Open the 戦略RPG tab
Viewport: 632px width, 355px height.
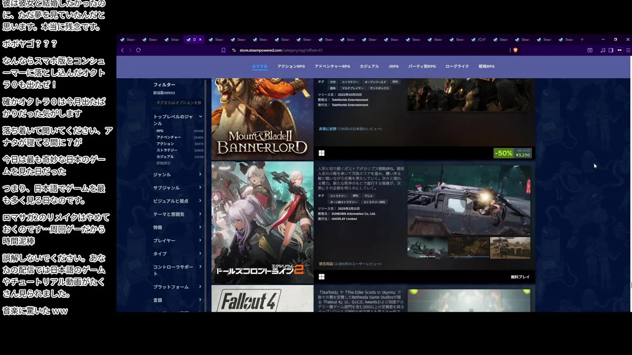pyautogui.click(x=486, y=66)
